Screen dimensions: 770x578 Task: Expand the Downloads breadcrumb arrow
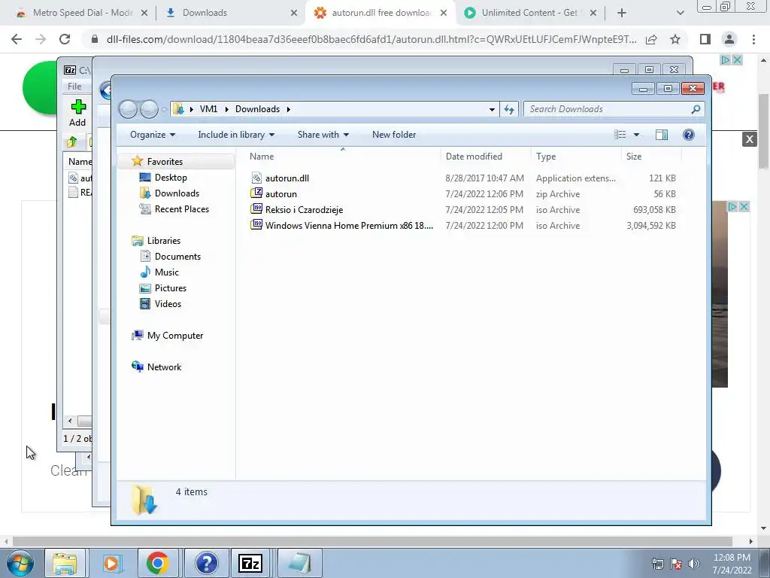click(288, 109)
